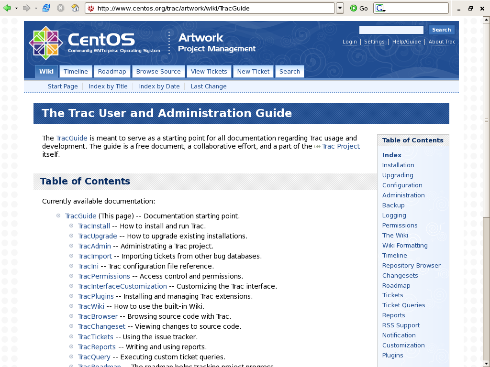Click the browser search engine text field
The image size is (490, 367).
pos(411,8)
